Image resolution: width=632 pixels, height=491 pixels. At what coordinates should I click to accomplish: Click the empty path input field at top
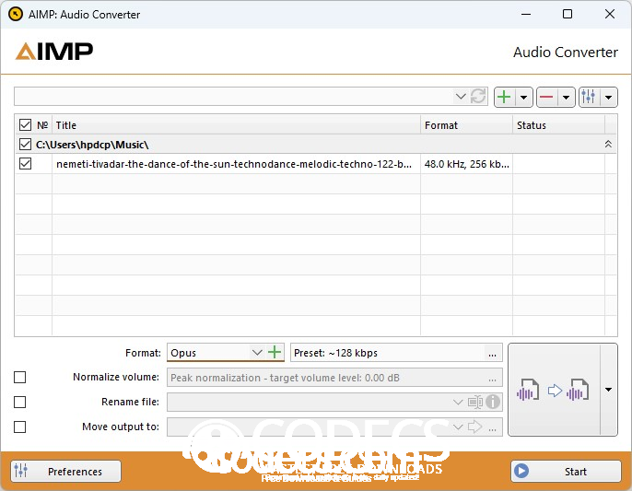click(234, 97)
